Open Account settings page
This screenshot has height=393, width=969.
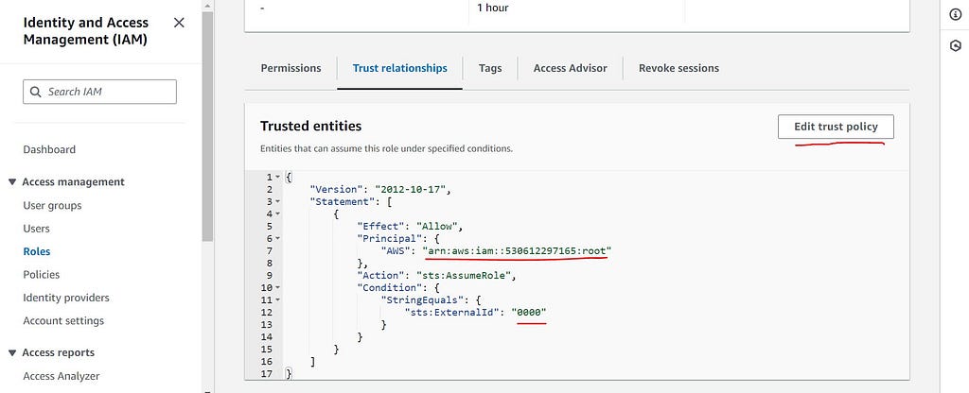pos(63,321)
